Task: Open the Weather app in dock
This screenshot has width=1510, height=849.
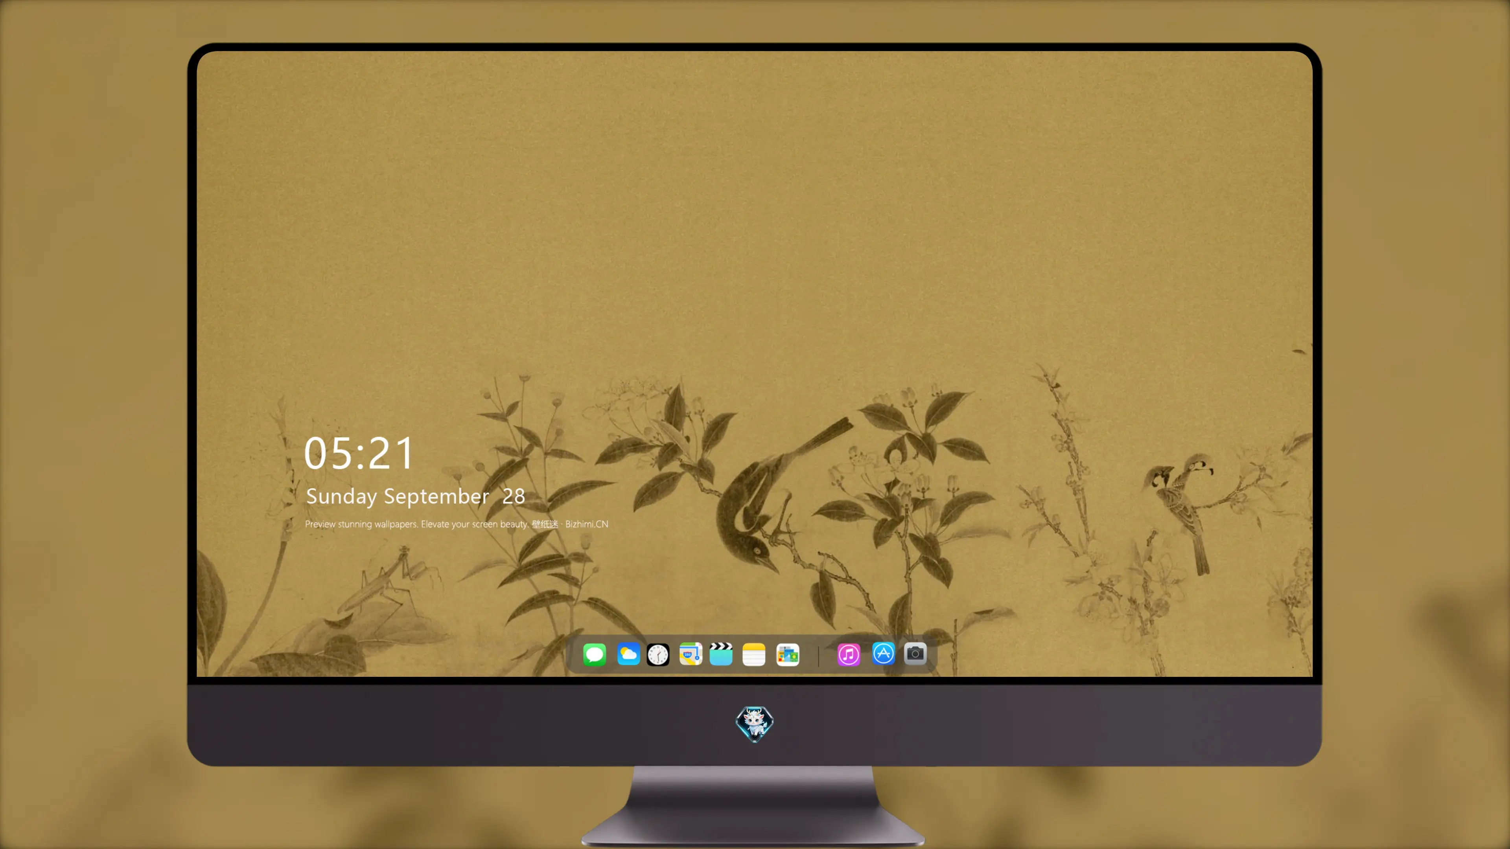Action: tap(628, 654)
